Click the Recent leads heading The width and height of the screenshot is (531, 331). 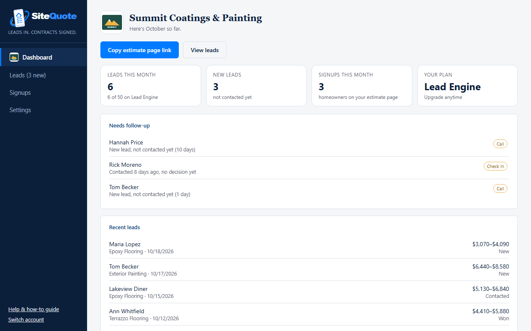pos(124,227)
